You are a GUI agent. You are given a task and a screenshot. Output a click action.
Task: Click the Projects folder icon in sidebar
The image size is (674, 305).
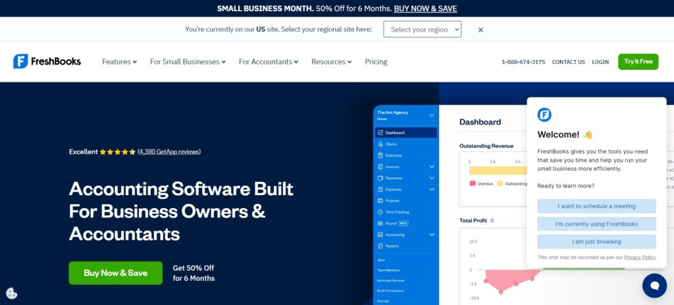tap(380, 200)
